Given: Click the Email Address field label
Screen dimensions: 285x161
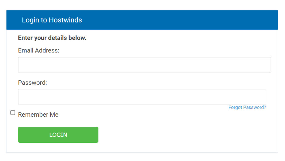Looking at the screenshot, I should click(x=38, y=50).
